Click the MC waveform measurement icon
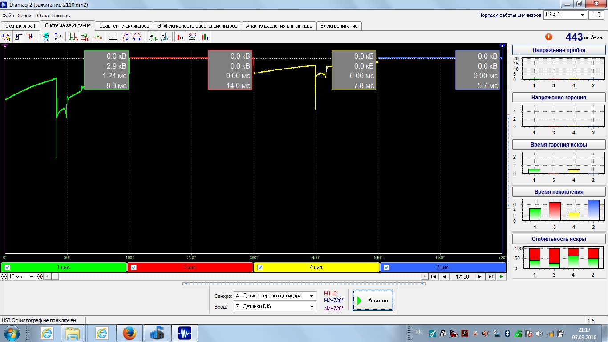This screenshot has height=342, width=608. click(153, 37)
